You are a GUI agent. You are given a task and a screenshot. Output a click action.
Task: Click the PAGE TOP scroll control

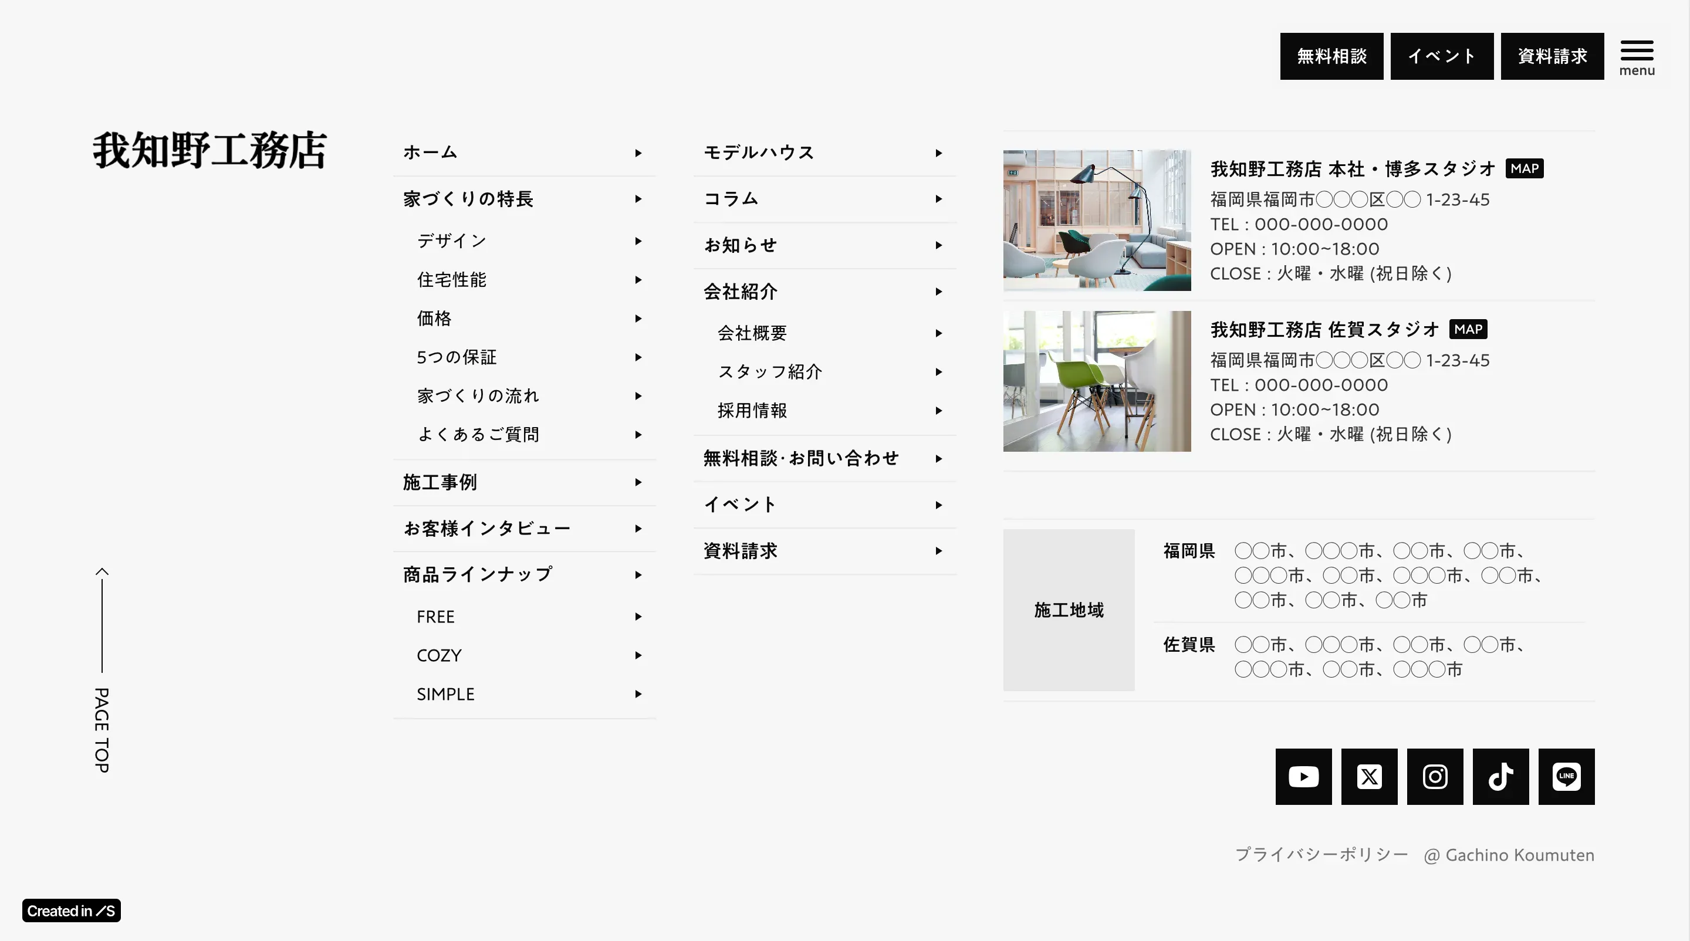click(102, 682)
